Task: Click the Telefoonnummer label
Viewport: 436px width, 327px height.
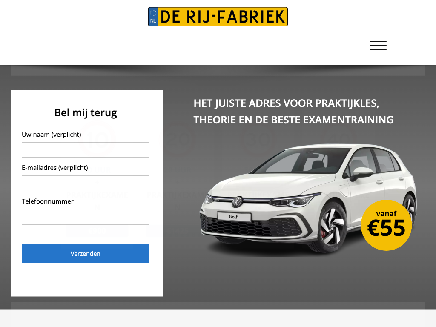Action: click(x=48, y=201)
